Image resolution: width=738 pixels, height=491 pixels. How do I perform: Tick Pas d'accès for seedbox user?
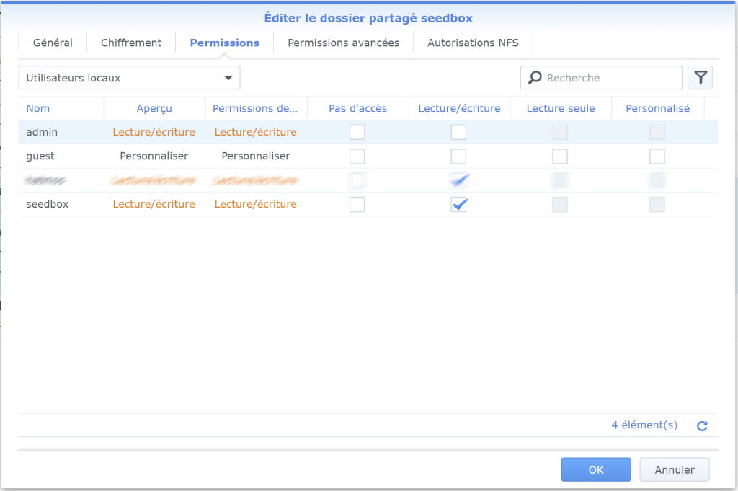(357, 204)
